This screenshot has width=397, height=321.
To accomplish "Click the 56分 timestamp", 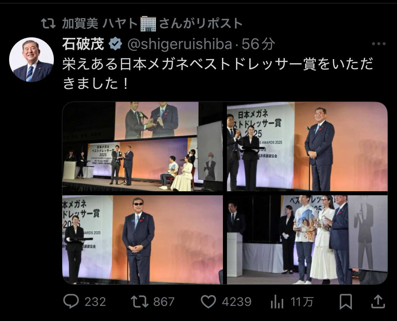I will [258, 44].
